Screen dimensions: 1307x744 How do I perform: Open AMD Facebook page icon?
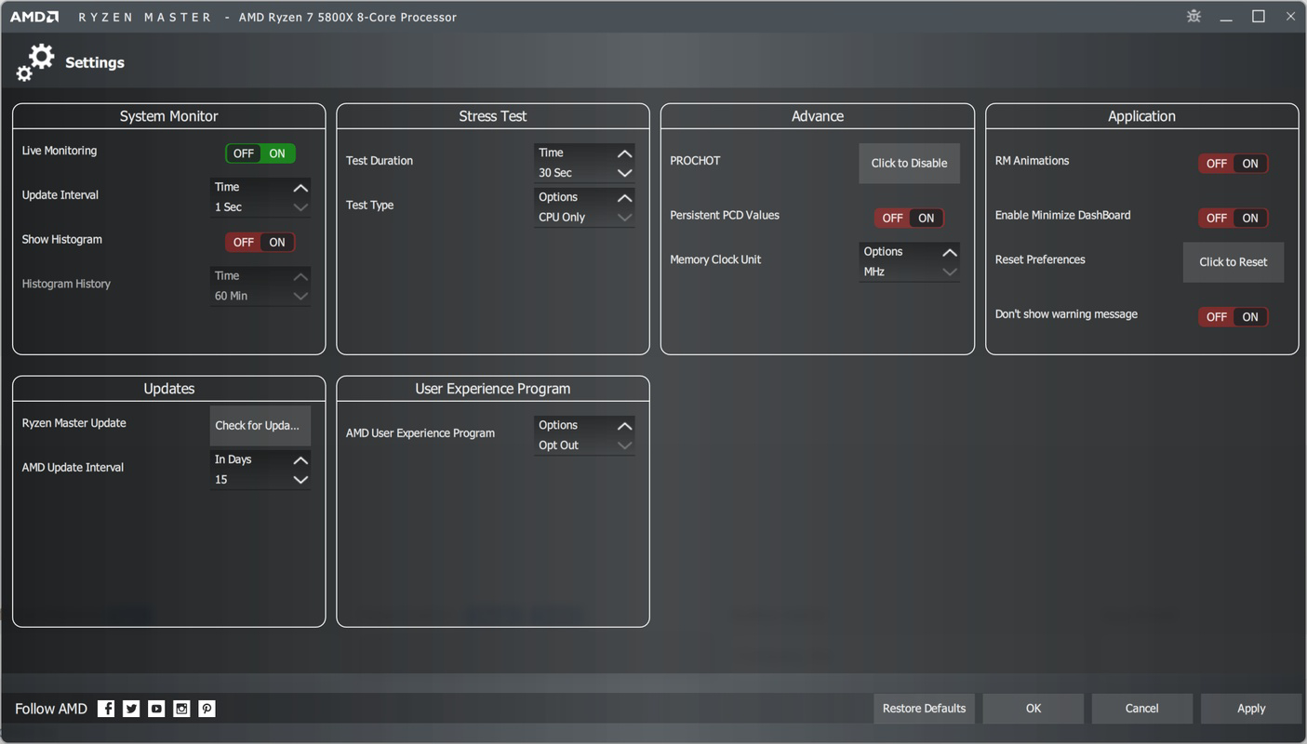point(106,709)
